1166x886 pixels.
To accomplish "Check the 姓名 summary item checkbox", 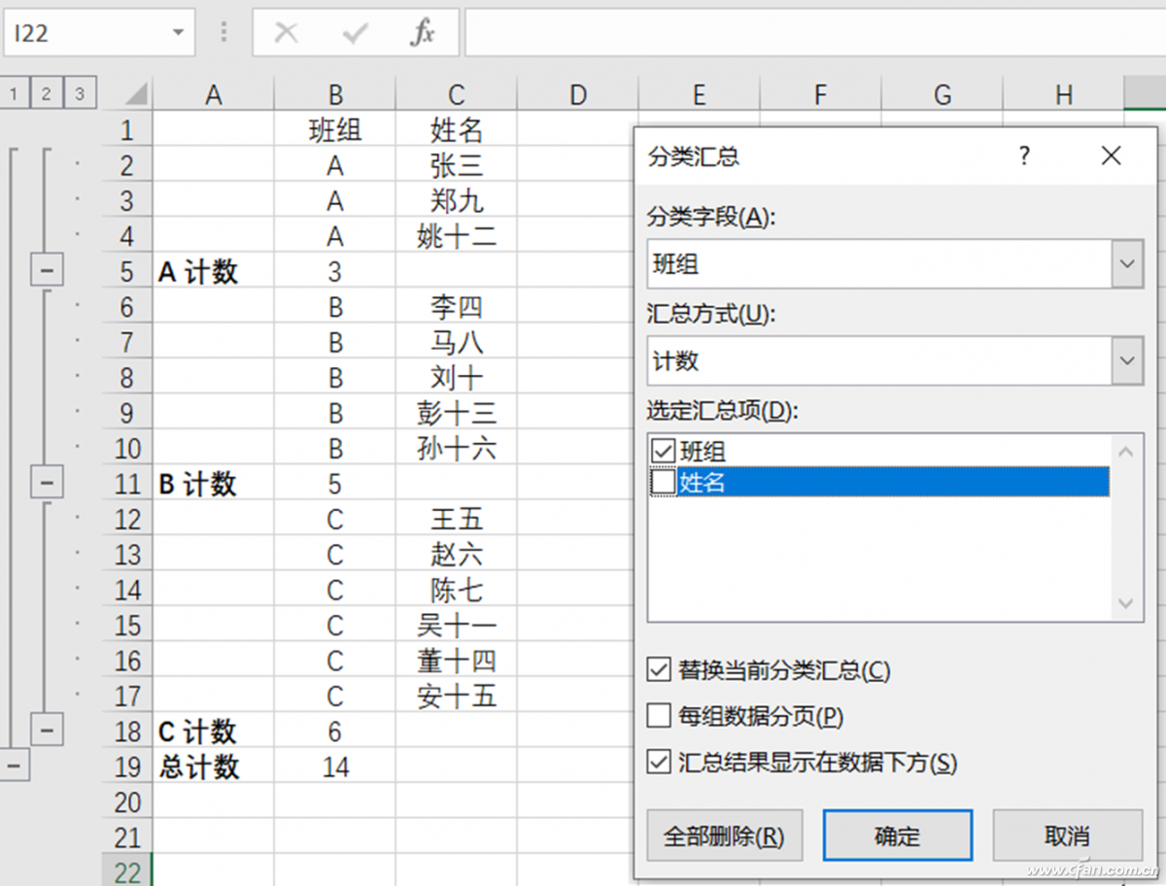I will (x=664, y=482).
